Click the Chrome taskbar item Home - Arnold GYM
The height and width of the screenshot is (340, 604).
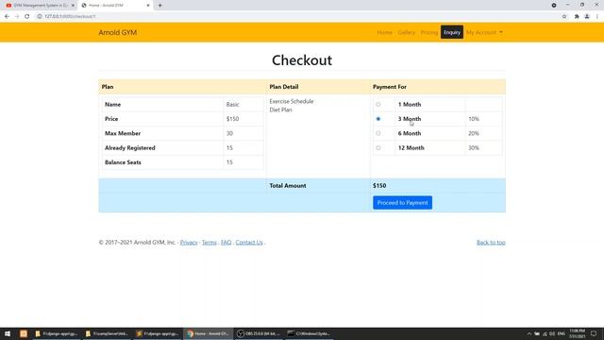[x=209, y=333]
